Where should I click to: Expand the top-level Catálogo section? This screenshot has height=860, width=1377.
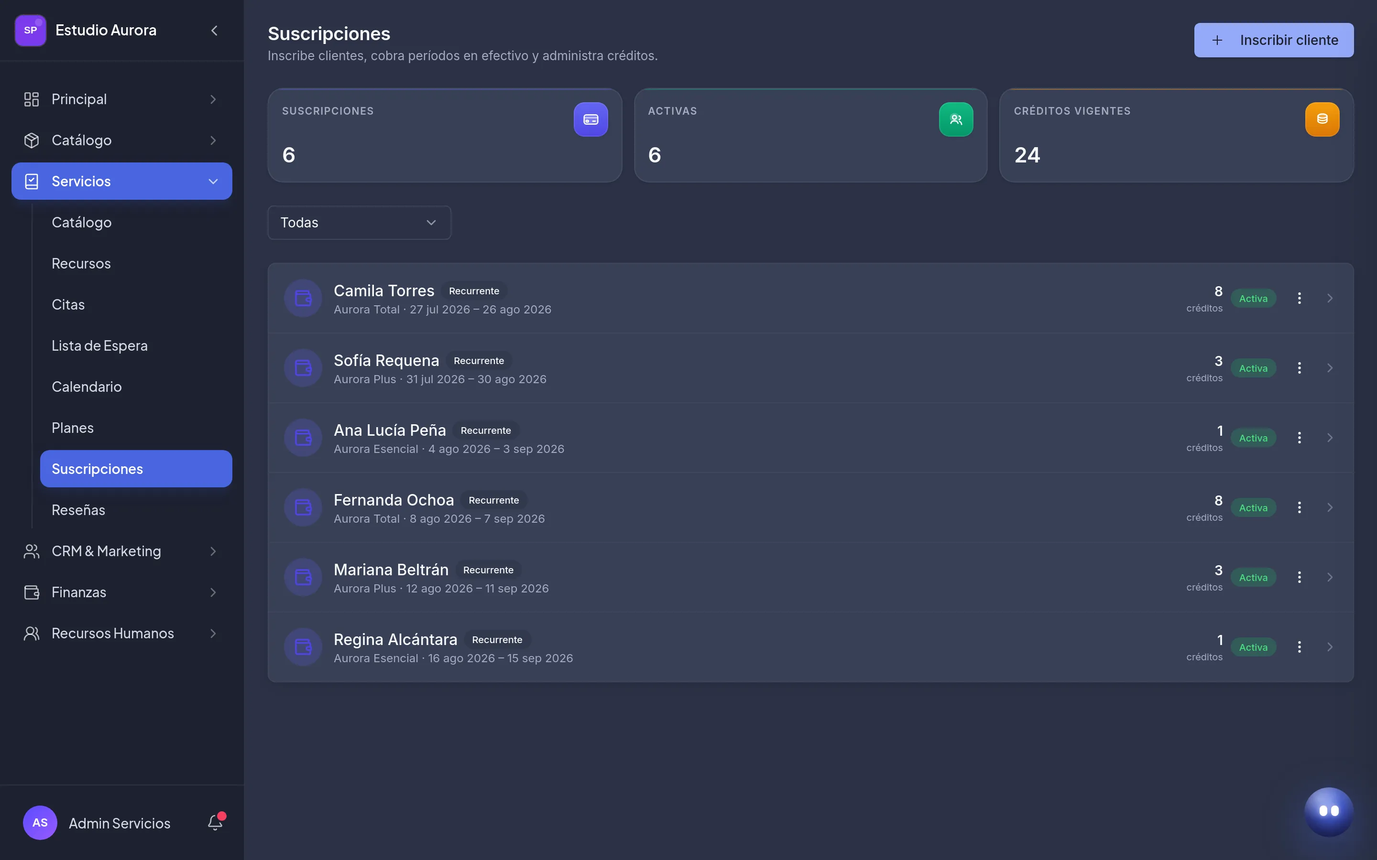[x=122, y=140]
